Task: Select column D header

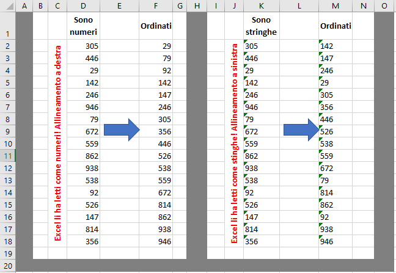Action: 83,6
